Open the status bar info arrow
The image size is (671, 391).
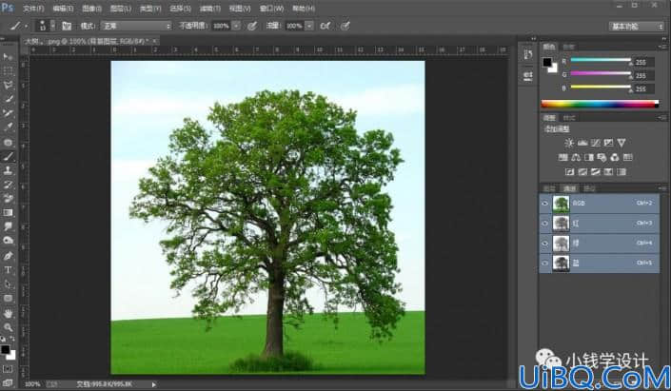click(x=153, y=384)
